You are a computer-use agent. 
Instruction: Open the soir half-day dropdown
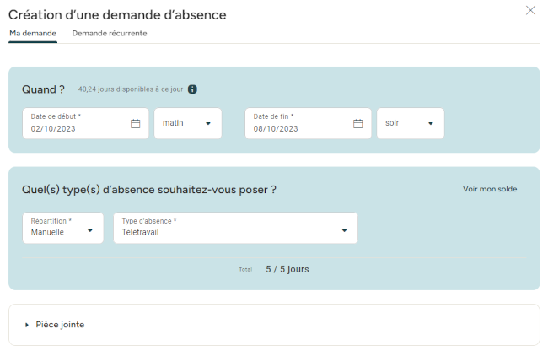(411, 123)
